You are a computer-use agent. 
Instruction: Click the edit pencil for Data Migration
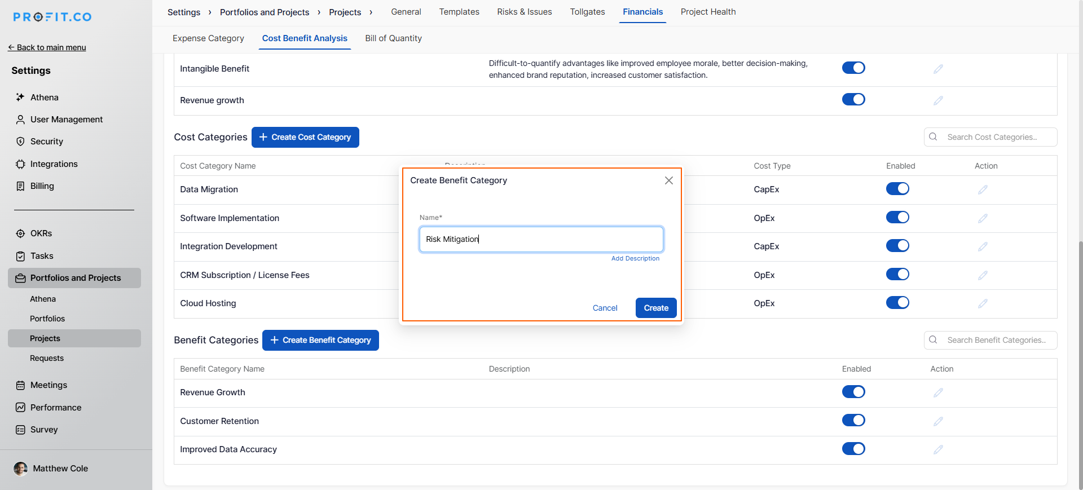coord(983,189)
